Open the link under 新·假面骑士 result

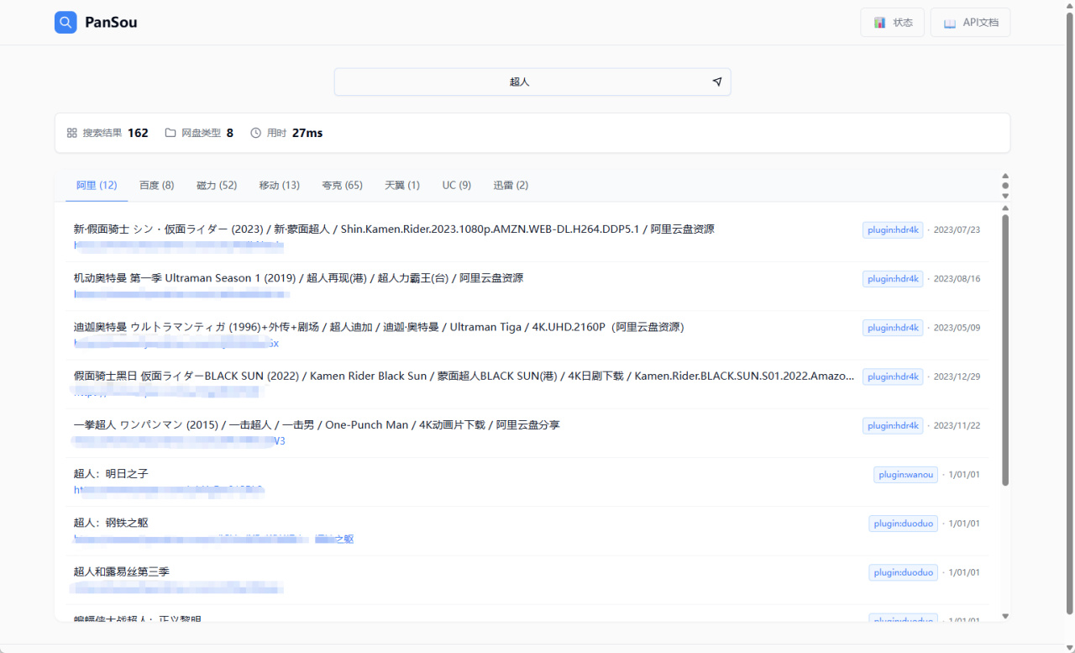tap(179, 245)
